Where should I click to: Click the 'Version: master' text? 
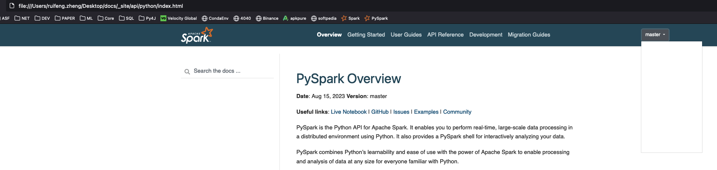pos(367,96)
